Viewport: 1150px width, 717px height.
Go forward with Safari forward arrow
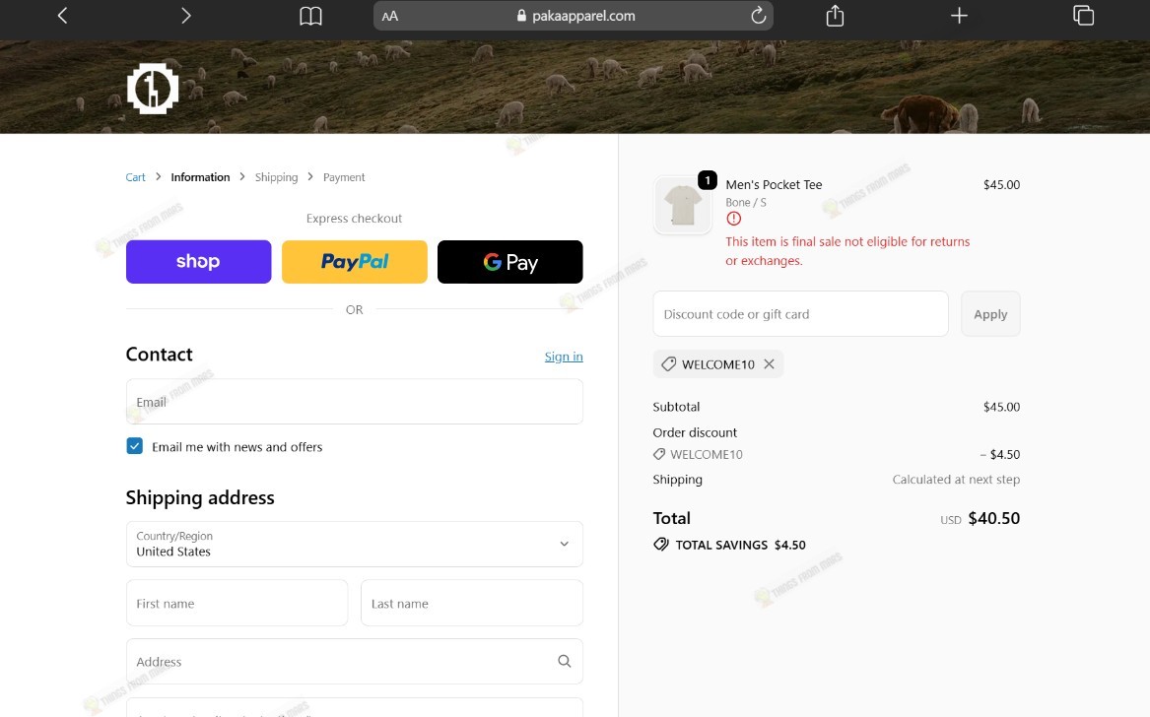click(185, 16)
